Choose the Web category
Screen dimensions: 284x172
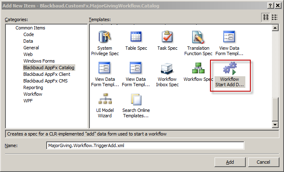tap(28, 54)
